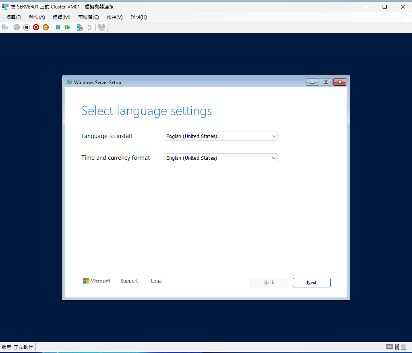
Task: Maximize the Cluster-VM01 connection window
Action: click(x=385, y=7)
